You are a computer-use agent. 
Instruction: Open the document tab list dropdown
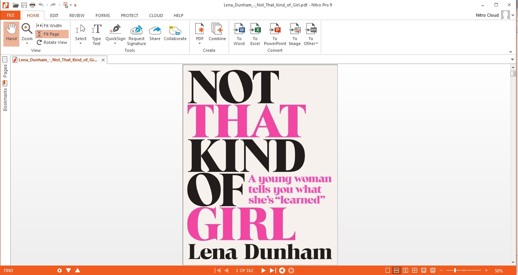(513, 60)
